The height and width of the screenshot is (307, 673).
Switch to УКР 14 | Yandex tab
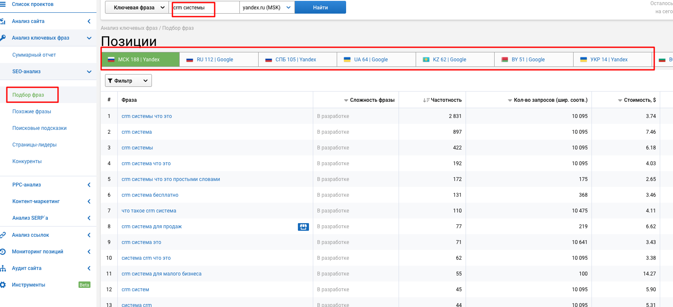click(613, 60)
